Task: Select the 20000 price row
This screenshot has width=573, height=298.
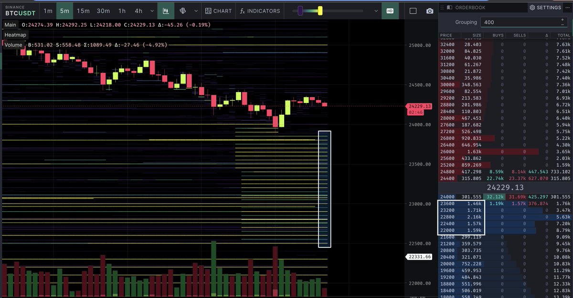Action: pyautogui.click(x=505, y=263)
